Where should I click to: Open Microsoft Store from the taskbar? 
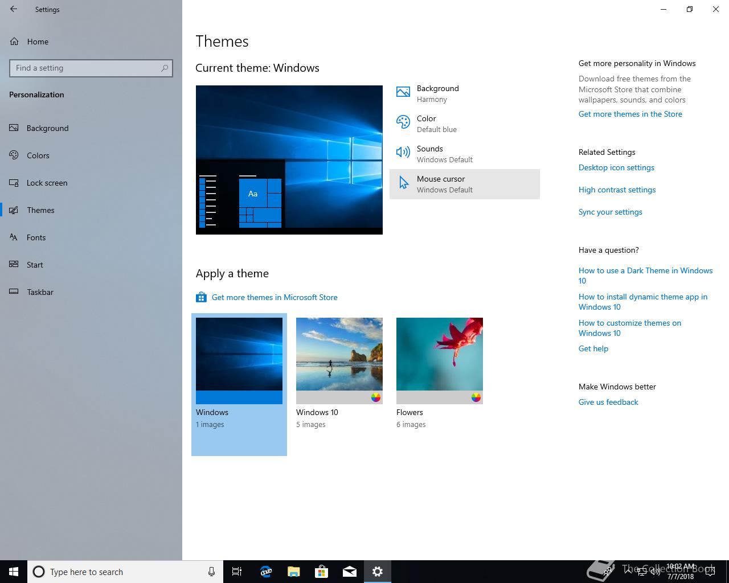pos(321,572)
